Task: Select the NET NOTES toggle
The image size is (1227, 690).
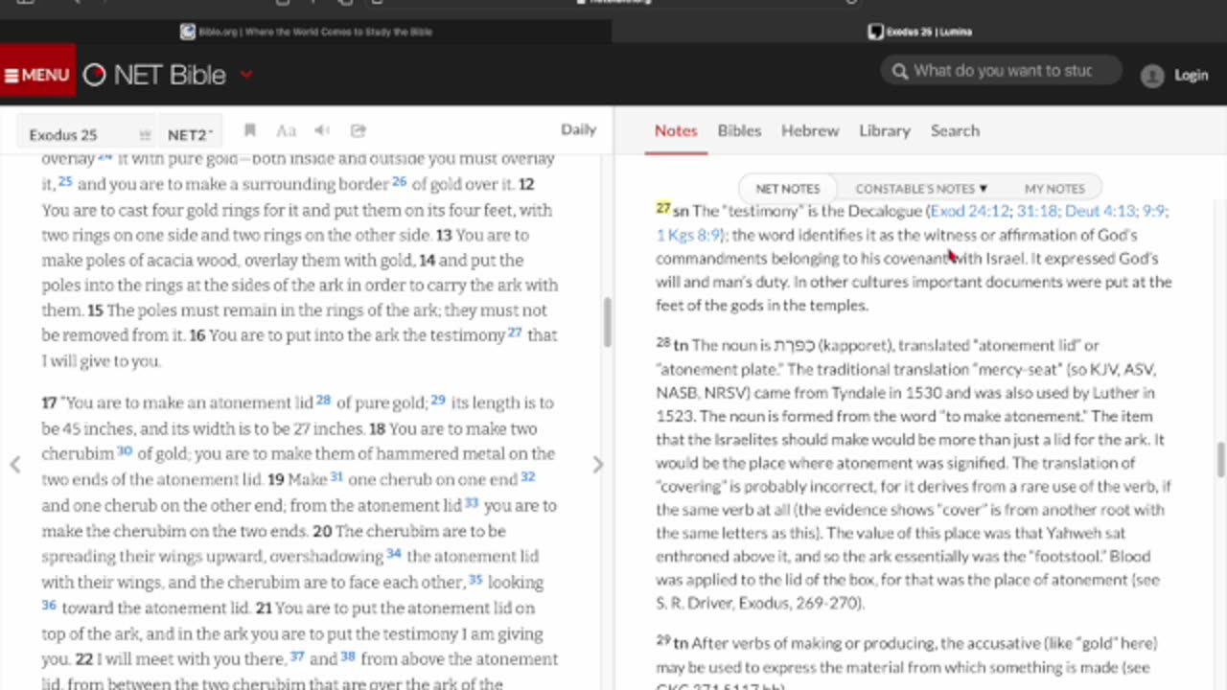Action: coord(788,189)
